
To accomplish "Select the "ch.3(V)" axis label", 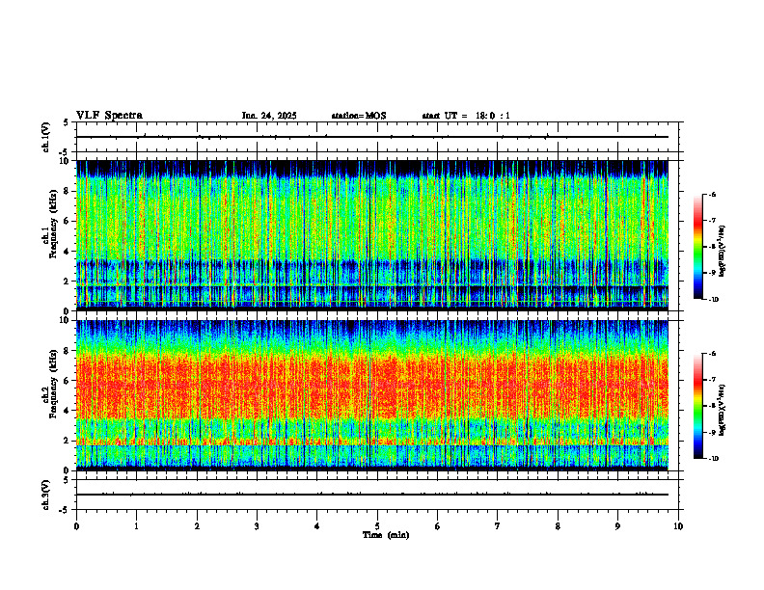I will click(x=46, y=495).
